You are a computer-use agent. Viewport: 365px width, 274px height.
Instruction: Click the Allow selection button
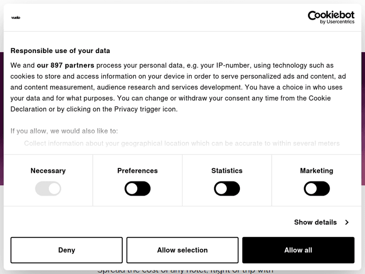tap(182, 250)
